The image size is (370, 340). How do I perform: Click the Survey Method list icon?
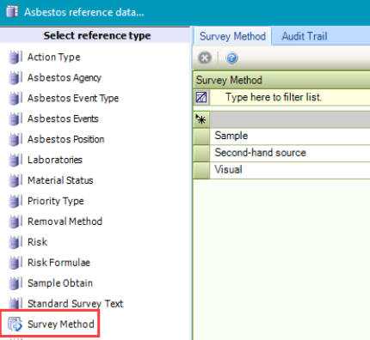[x=15, y=324]
